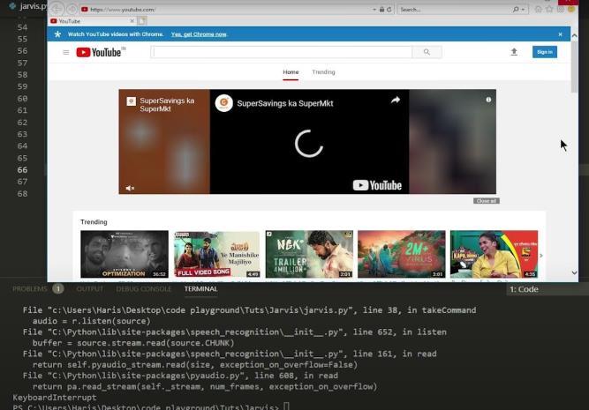Click the pyaudio.py line 608 traceback line

click(x=180, y=376)
